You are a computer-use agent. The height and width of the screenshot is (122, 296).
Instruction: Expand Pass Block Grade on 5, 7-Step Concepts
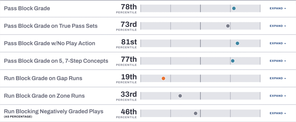point(277,61)
